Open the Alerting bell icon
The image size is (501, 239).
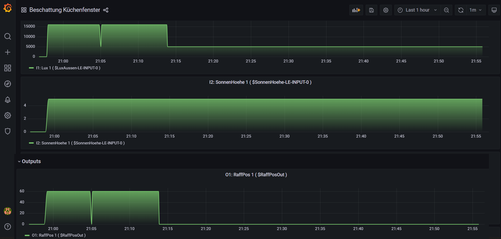[8, 100]
